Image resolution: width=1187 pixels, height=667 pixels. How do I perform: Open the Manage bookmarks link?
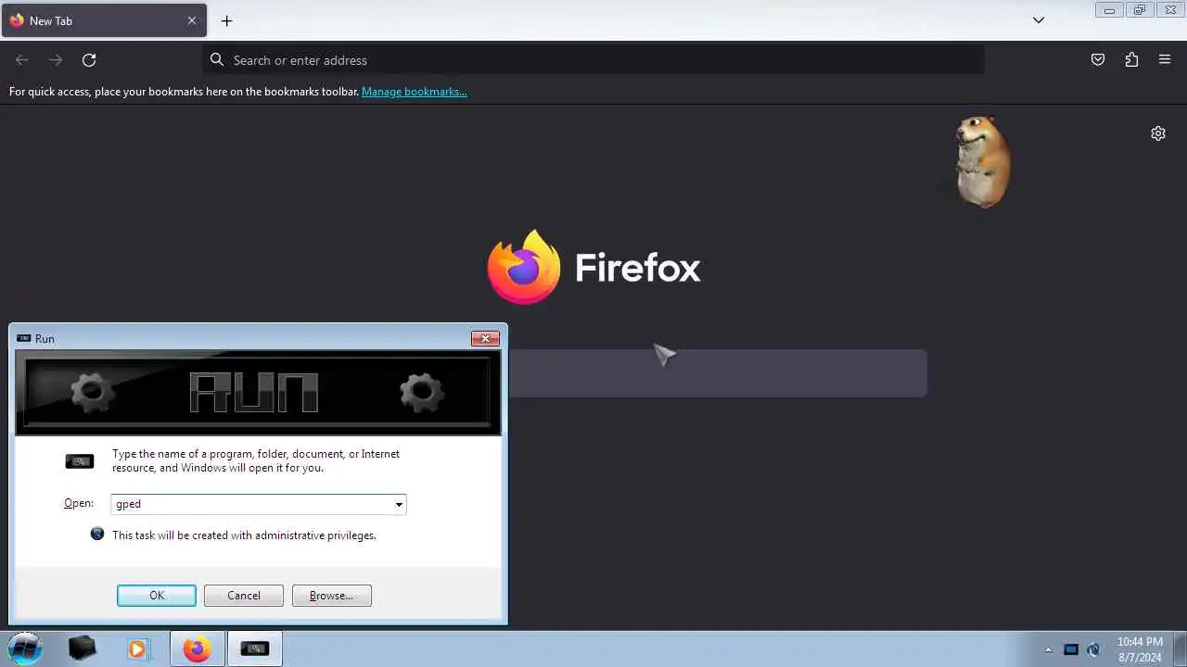point(415,92)
